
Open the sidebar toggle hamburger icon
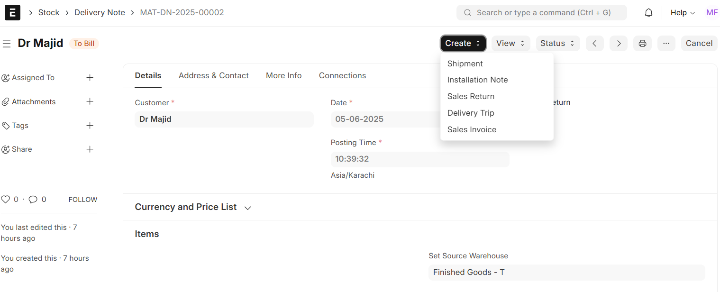[7, 43]
